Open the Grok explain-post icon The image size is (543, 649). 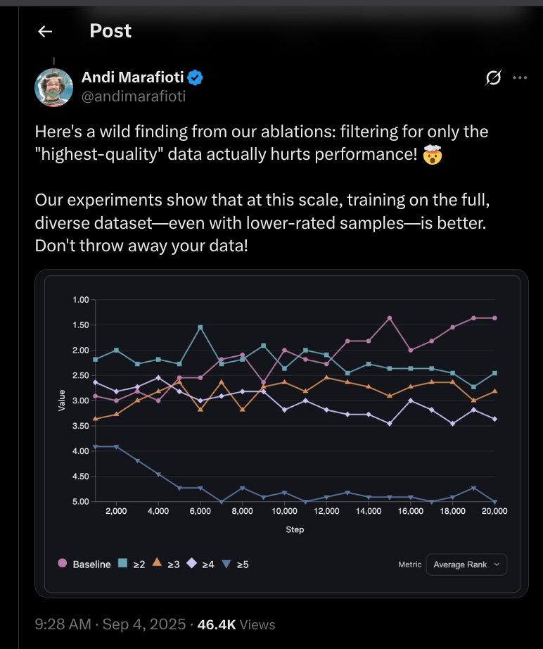(x=493, y=77)
